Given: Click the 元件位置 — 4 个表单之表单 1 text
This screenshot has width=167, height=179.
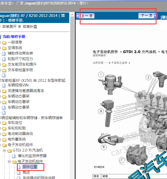Looking at the screenshot, I should coord(111,63).
